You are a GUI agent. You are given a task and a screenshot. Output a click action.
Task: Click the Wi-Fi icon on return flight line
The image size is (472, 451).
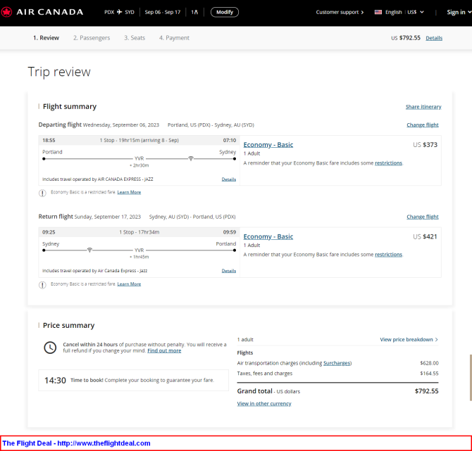[x=89, y=250]
